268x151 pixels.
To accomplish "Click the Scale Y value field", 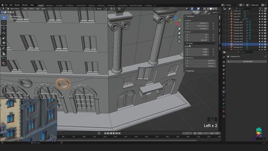I will point(196,52).
